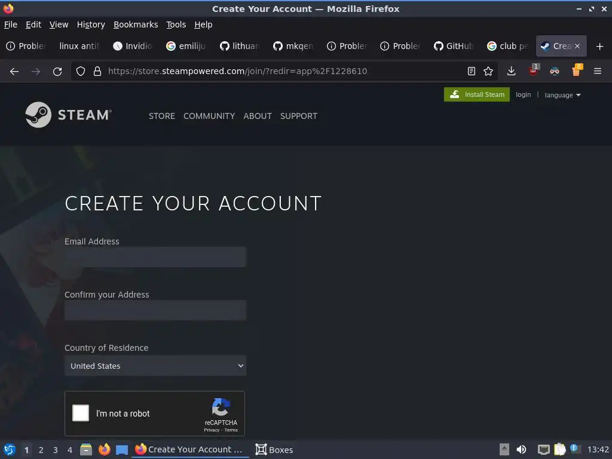Toggle reader view icon in address bar

472,71
